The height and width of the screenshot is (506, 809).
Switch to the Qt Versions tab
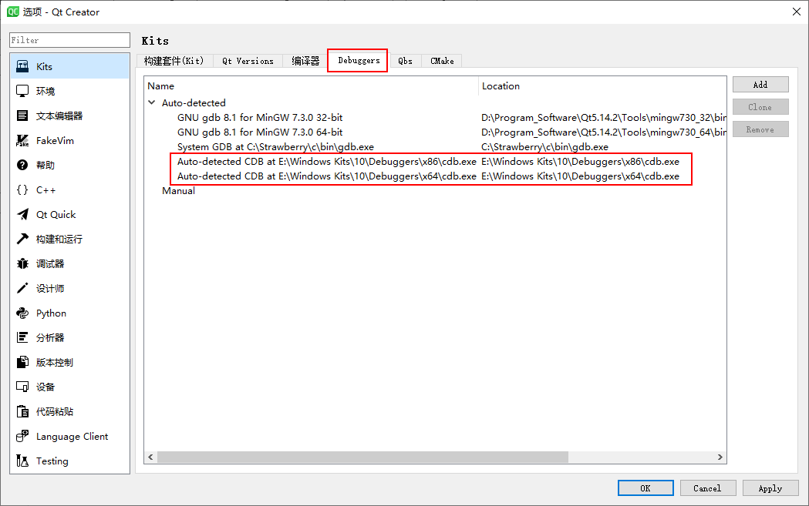pos(247,60)
